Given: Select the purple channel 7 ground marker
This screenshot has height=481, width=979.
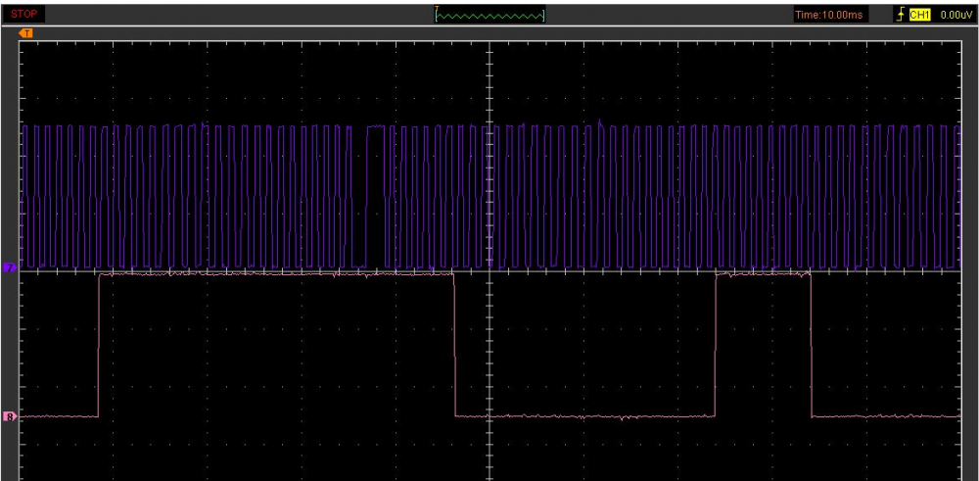Looking at the screenshot, I should (x=10, y=266).
